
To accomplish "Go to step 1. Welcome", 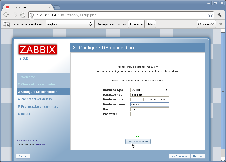I will click(x=44, y=77).
